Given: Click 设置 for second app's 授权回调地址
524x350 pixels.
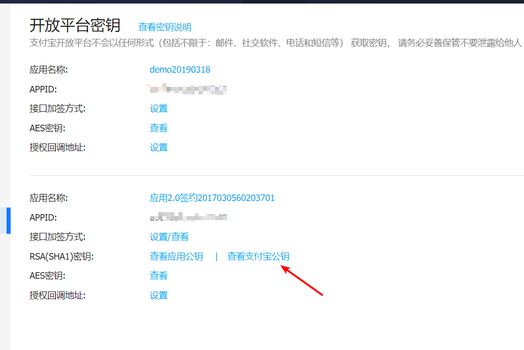Looking at the screenshot, I should [158, 295].
